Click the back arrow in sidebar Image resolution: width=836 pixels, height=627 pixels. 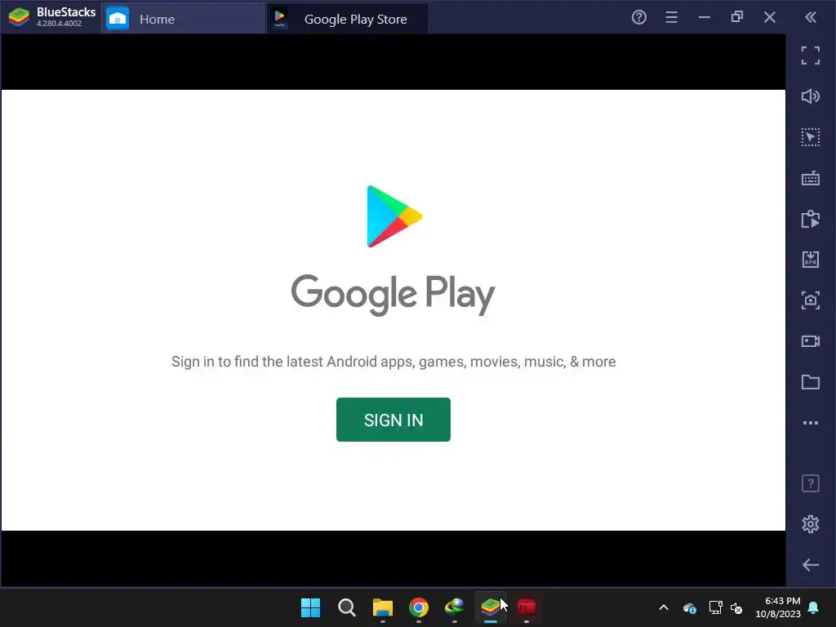click(811, 565)
